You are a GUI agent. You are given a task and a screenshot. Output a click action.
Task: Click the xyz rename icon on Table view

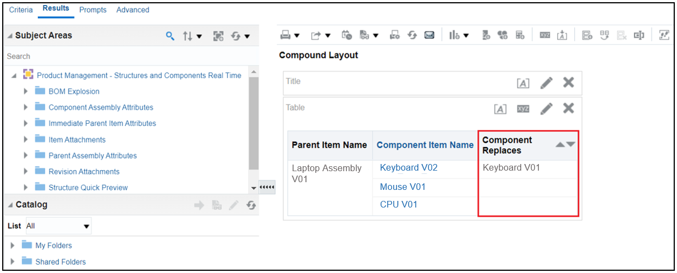523,108
